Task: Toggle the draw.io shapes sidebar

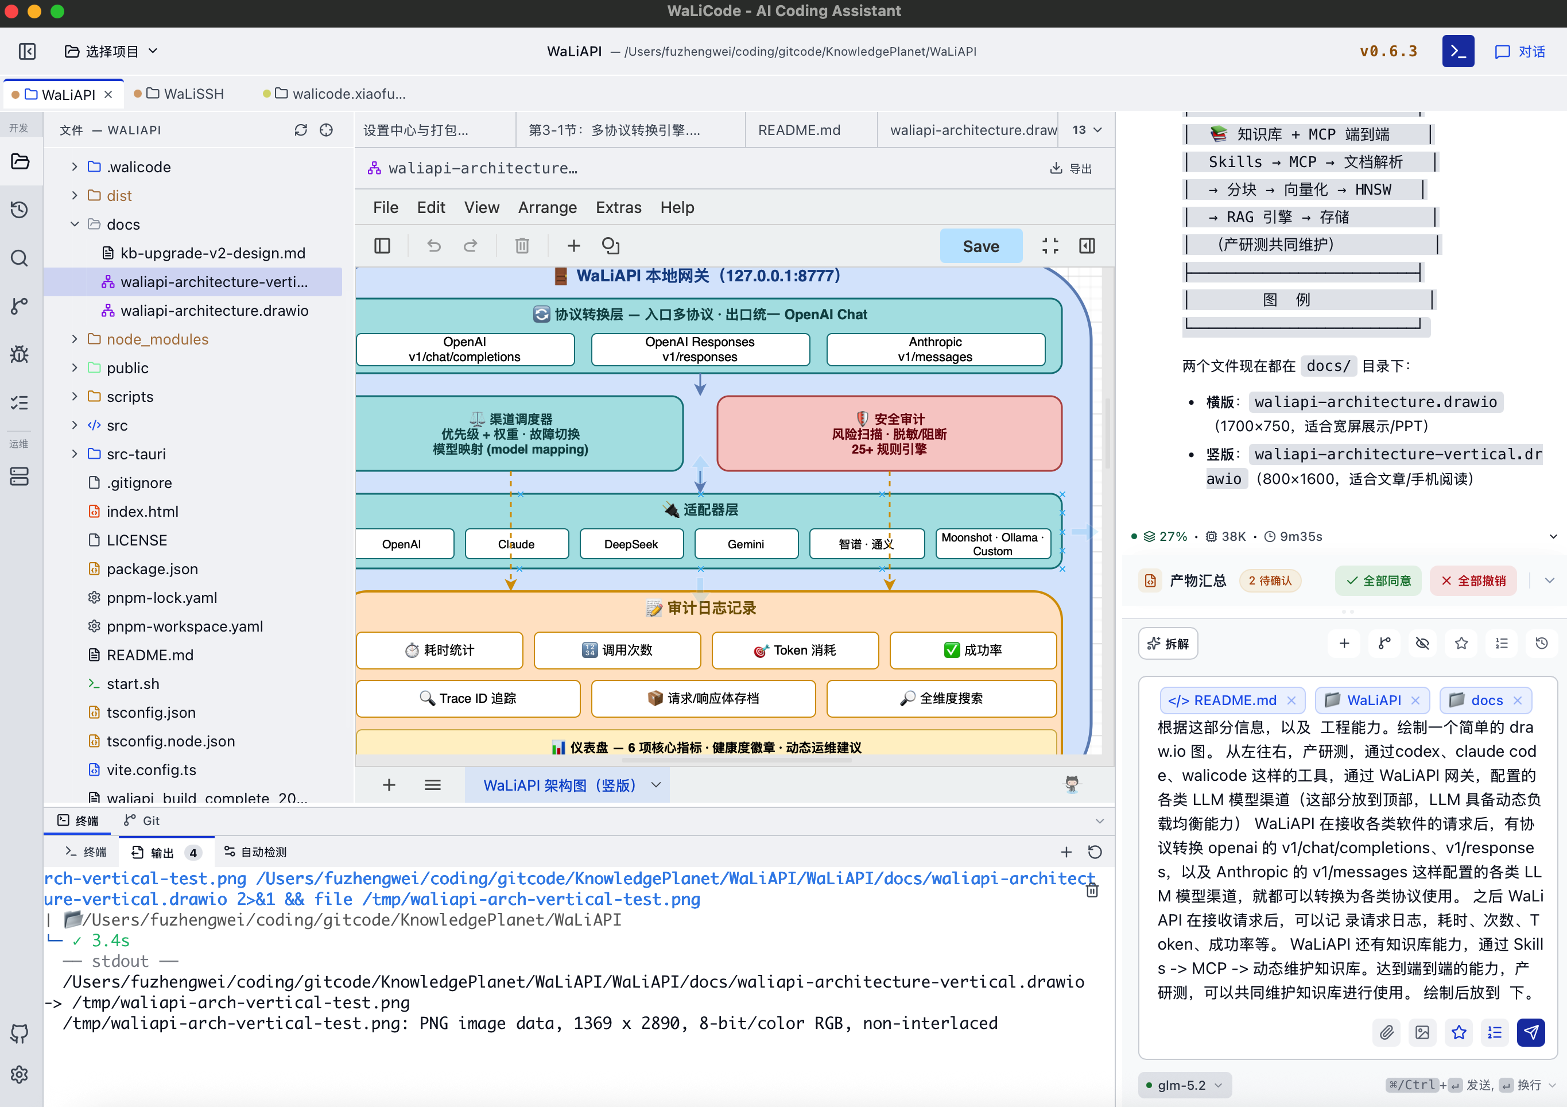Action: tap(382, 246)
